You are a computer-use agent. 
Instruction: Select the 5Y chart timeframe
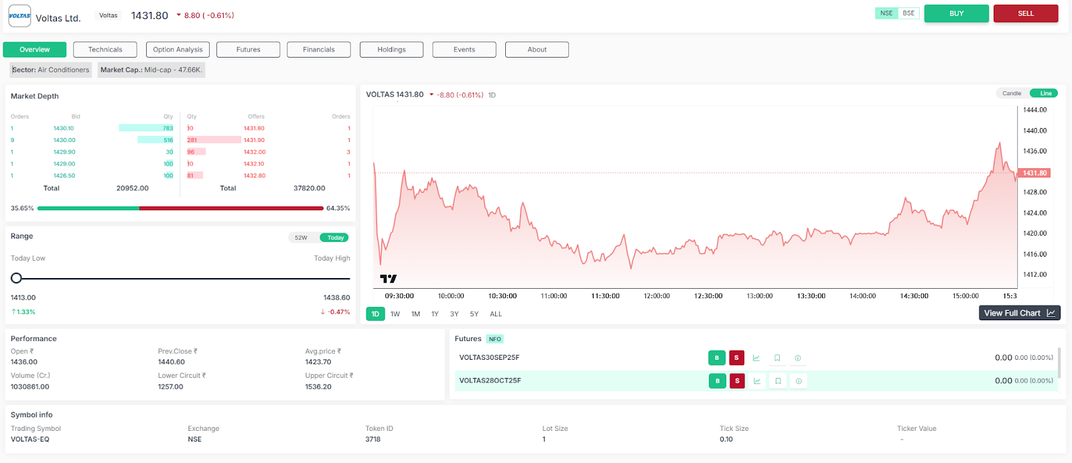(x=474, y=314)
